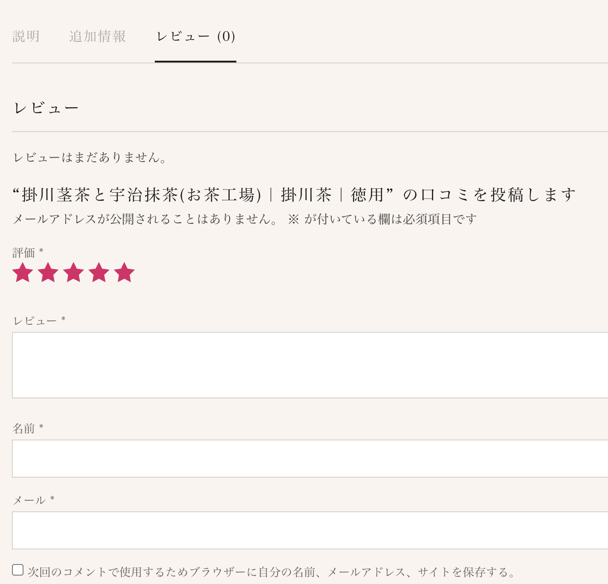The height and width of the screenshot is (584, 608).
Task: Click the 次回のコメントで使用する label text
Action: tap(272, 572)
